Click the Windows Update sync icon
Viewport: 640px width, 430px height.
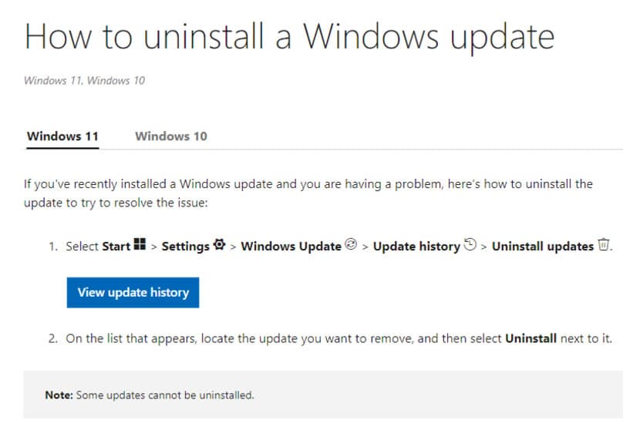click(x=351, y=245)
